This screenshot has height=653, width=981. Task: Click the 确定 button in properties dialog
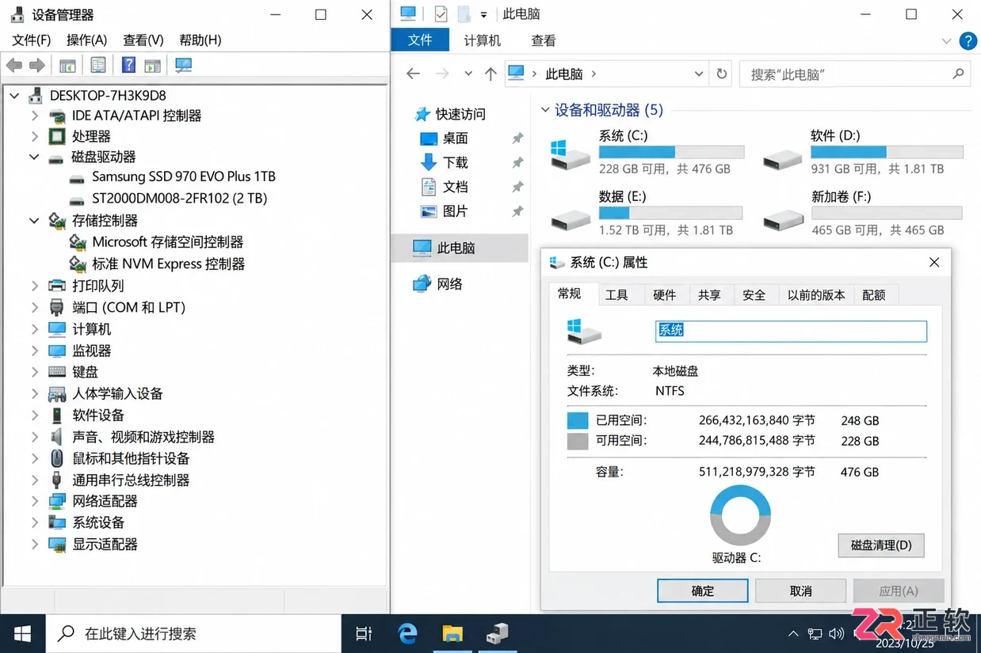[x=703, y=591]
